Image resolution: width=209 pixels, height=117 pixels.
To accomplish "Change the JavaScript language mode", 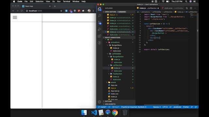I will point(177,107).
